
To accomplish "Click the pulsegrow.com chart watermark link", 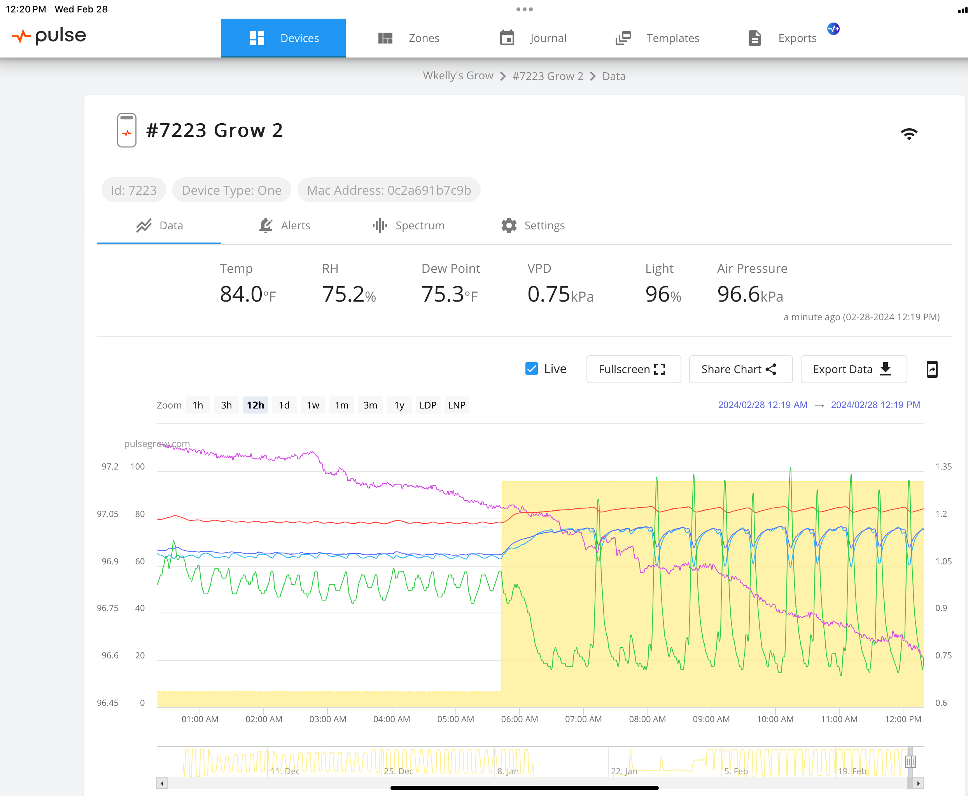I will (x=157, y=443).
